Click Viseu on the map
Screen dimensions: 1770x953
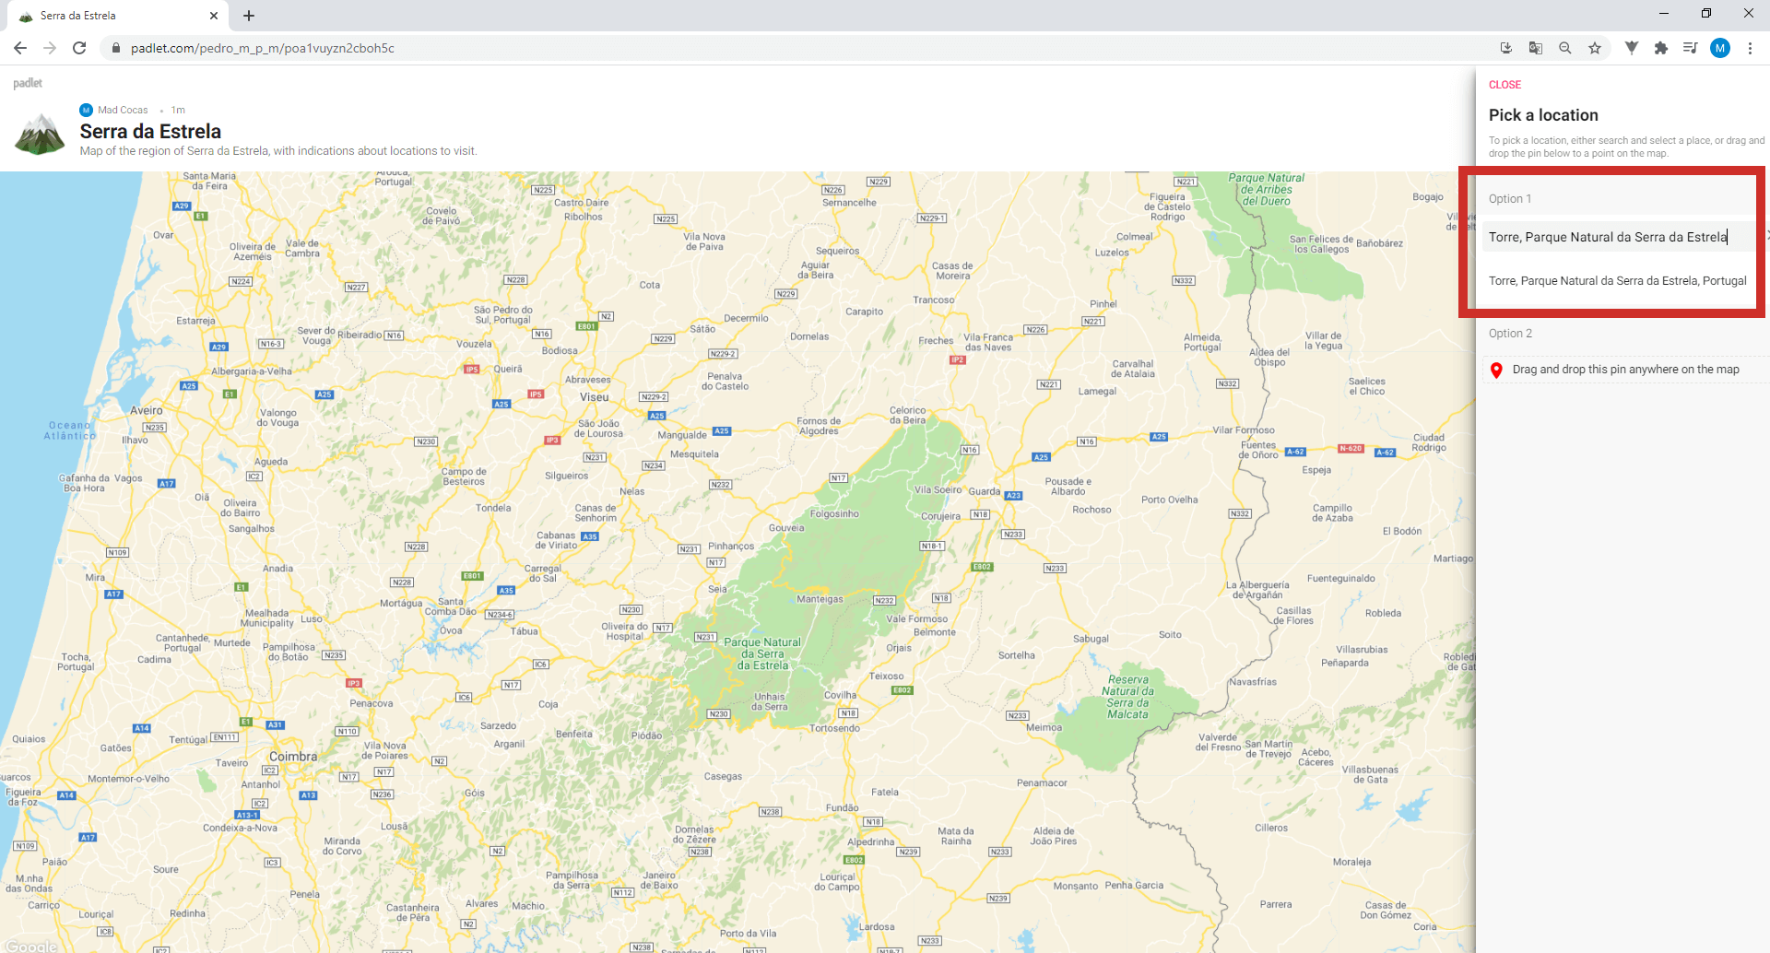(595, 397)
